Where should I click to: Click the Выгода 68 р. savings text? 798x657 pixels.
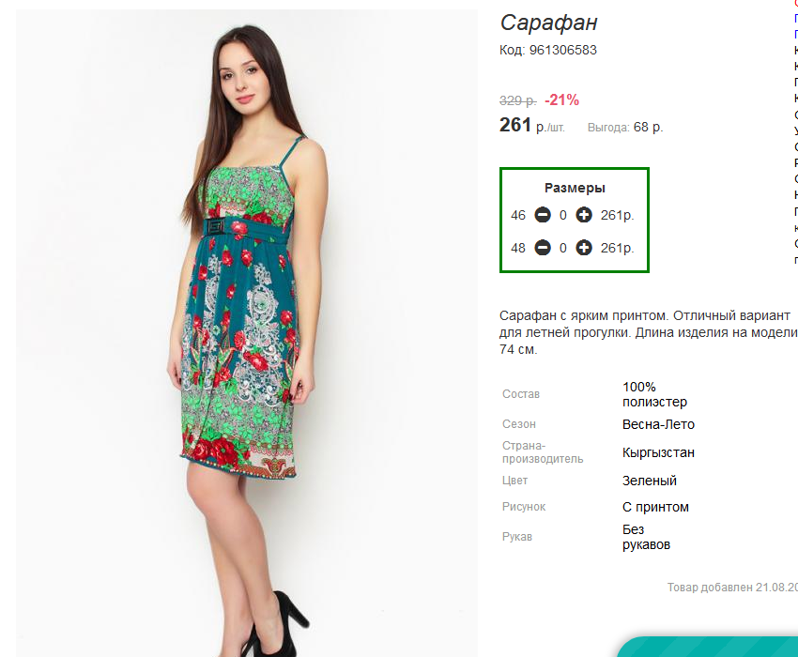point(625,128)
